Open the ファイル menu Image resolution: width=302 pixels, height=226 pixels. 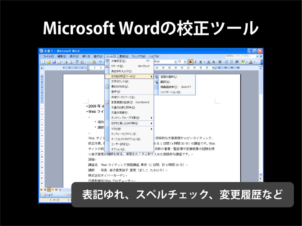tap(48, 56)
